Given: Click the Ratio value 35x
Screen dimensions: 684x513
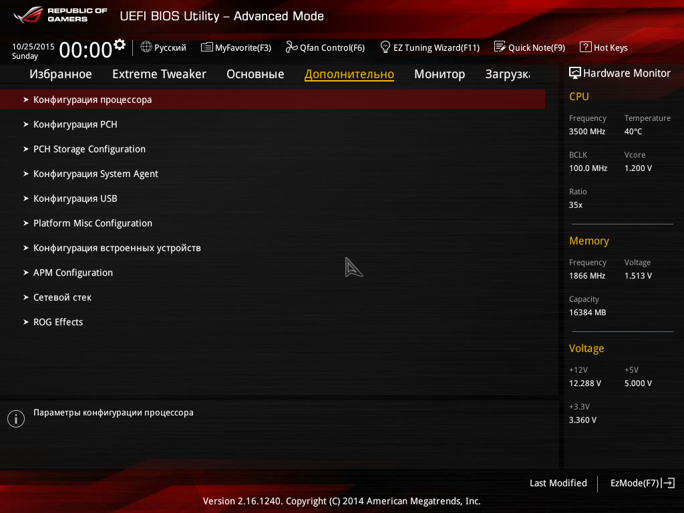Looking at the screenshot, I should [575, 204].
